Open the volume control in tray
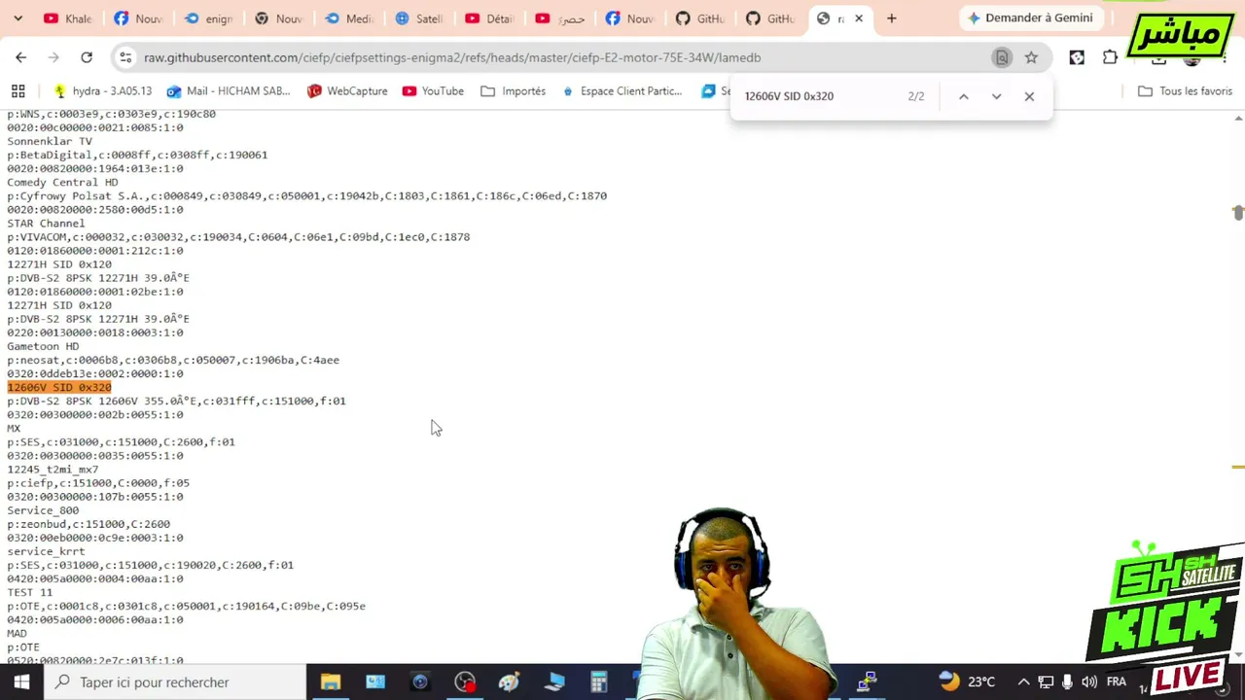This screenshot has height=700, width=1245. click(x=1089, y=682)
